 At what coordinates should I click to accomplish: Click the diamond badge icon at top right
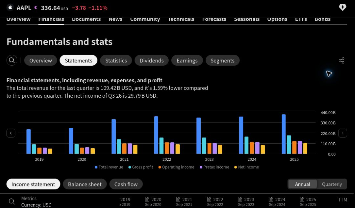[342, 8]
